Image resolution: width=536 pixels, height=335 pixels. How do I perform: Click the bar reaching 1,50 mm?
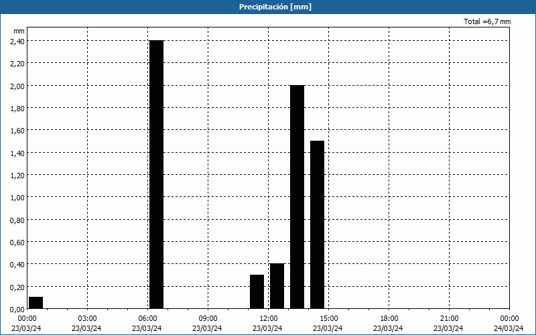point(317,224)
